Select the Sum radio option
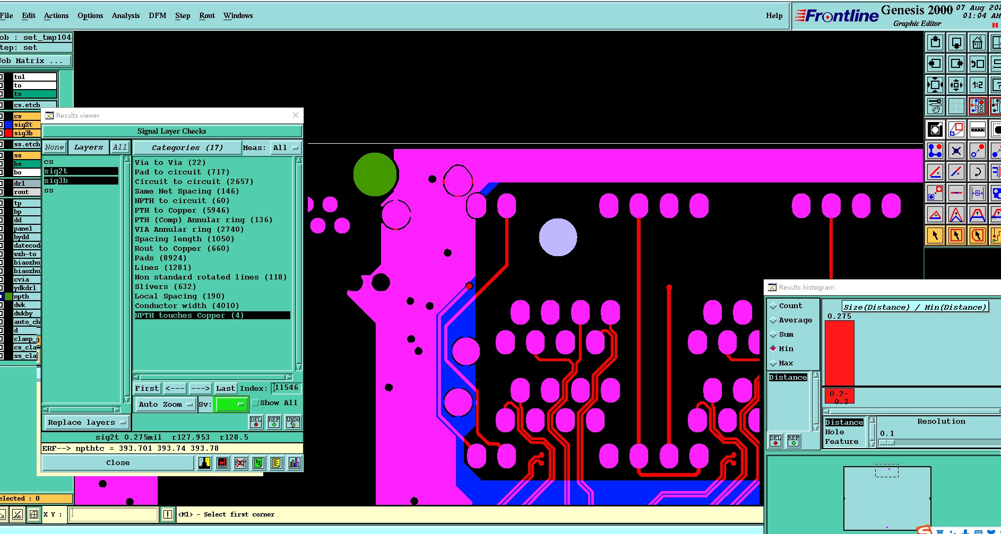1001x534 pixels. (x=782, y=335)
